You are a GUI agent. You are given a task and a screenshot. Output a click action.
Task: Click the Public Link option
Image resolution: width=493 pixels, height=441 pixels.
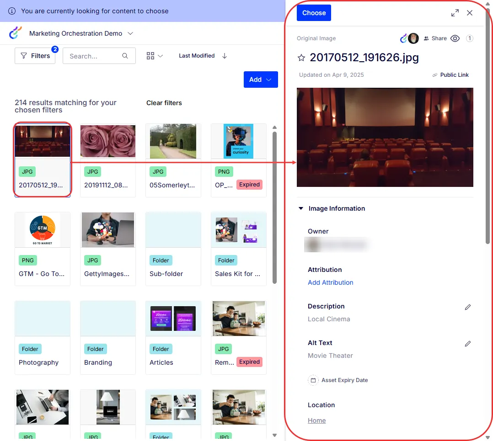450,75
